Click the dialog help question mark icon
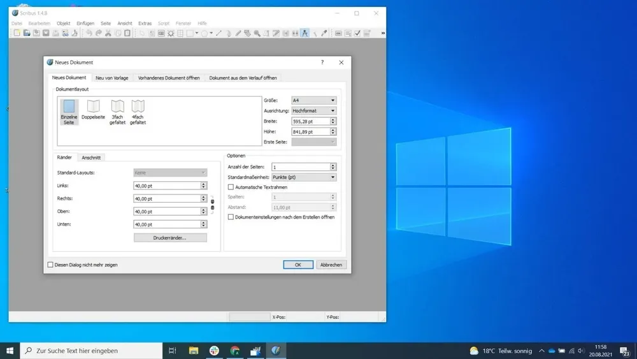 pos(322,62)
